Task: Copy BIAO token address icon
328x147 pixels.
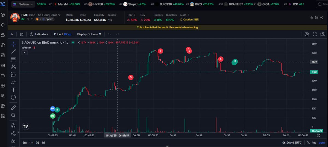Action: (59, 15)
